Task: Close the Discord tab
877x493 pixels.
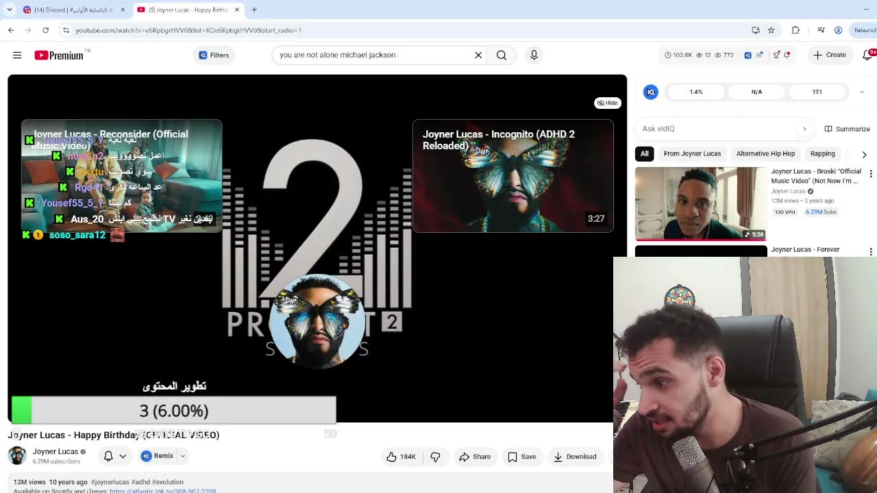Action: (123, 10)
